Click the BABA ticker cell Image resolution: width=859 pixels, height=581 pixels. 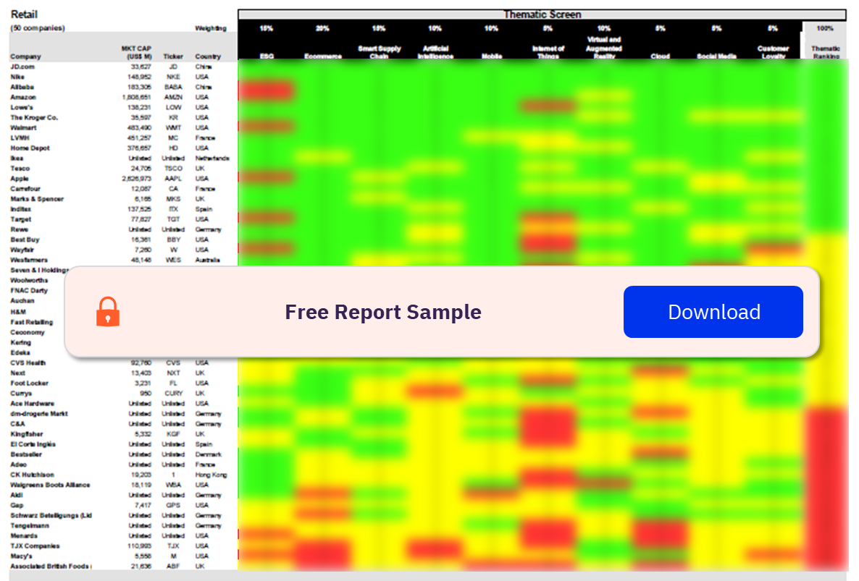click(x=173, y=87)
